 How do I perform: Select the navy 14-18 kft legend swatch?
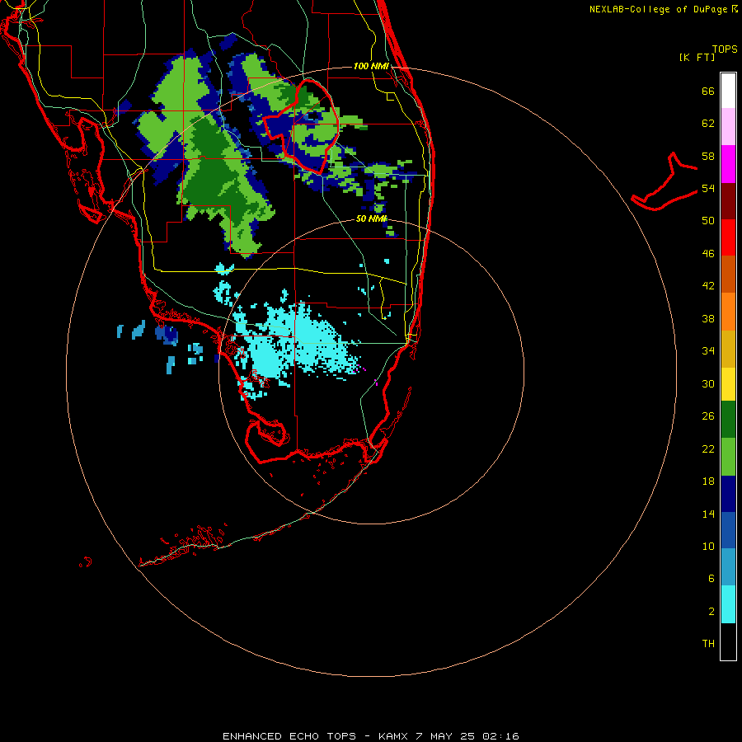tap(728, 494)
